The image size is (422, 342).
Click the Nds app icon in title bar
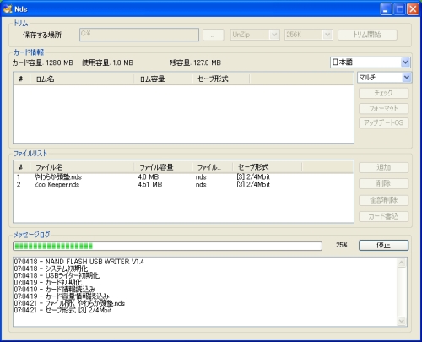pos(8,8)
